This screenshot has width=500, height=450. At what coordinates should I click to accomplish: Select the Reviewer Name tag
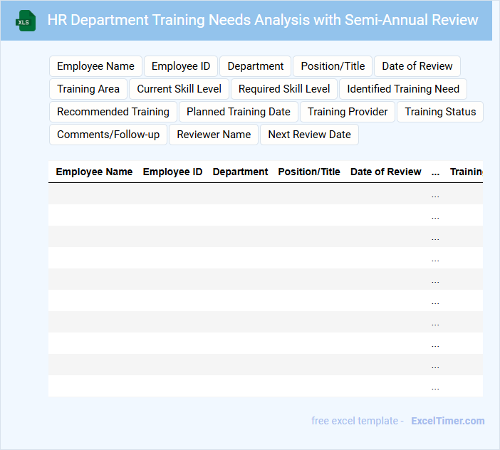click(214, 135)
